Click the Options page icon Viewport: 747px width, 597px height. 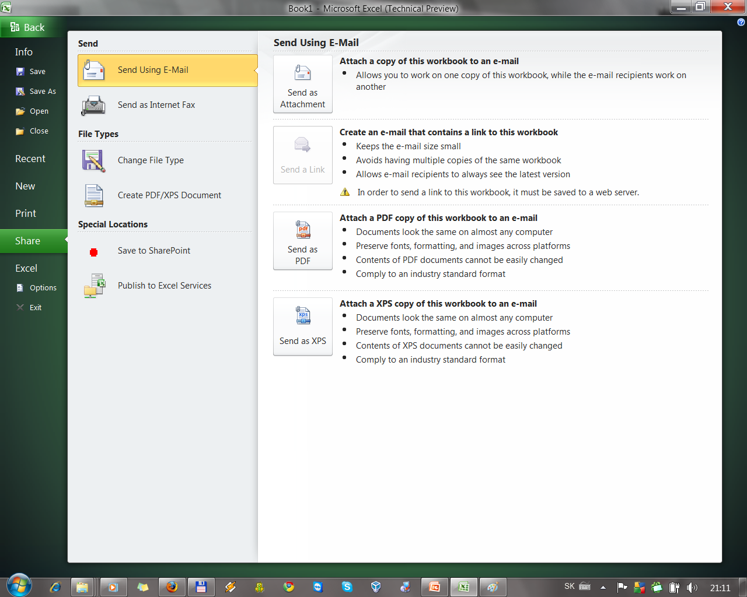pos(20,288)
